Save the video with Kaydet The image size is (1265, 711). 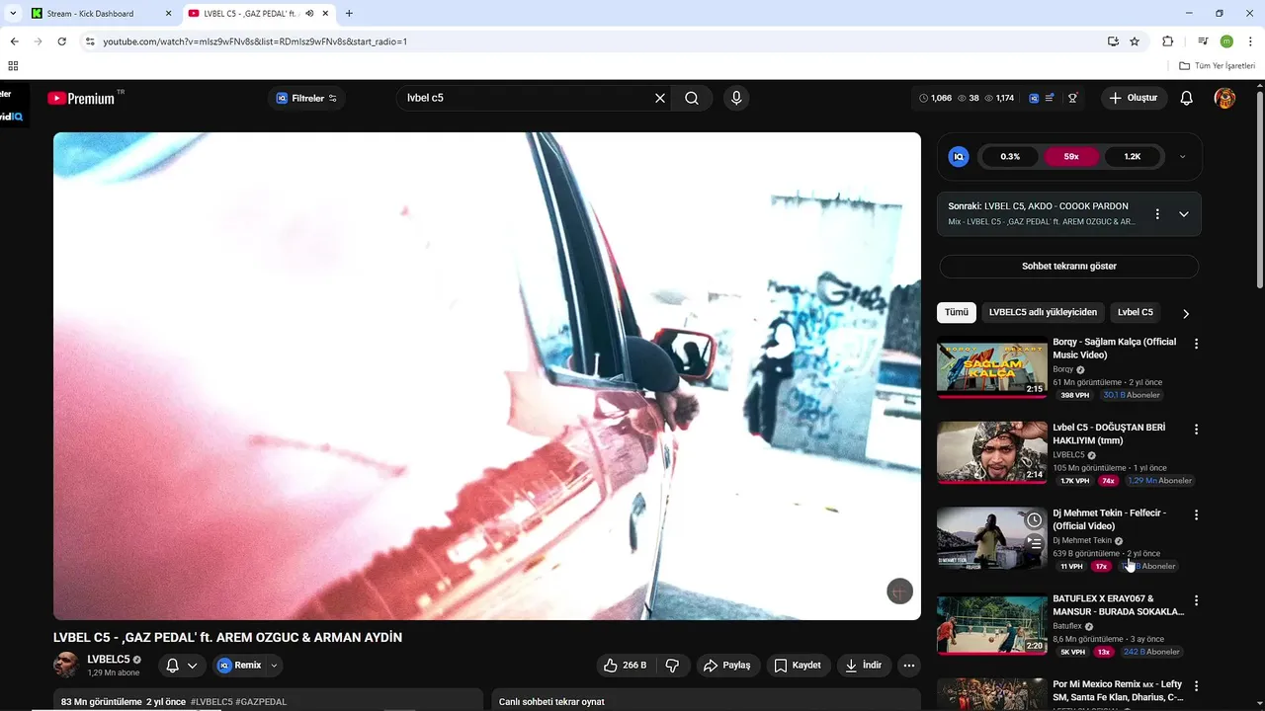point(799,666)
